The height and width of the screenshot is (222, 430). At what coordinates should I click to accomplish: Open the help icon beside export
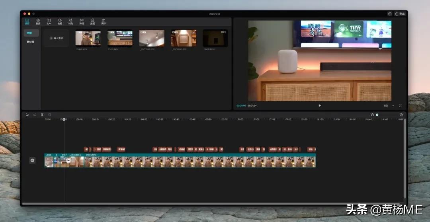click(x=390, y=14)
